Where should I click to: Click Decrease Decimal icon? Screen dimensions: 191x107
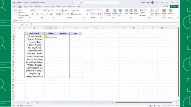point(101,14)
